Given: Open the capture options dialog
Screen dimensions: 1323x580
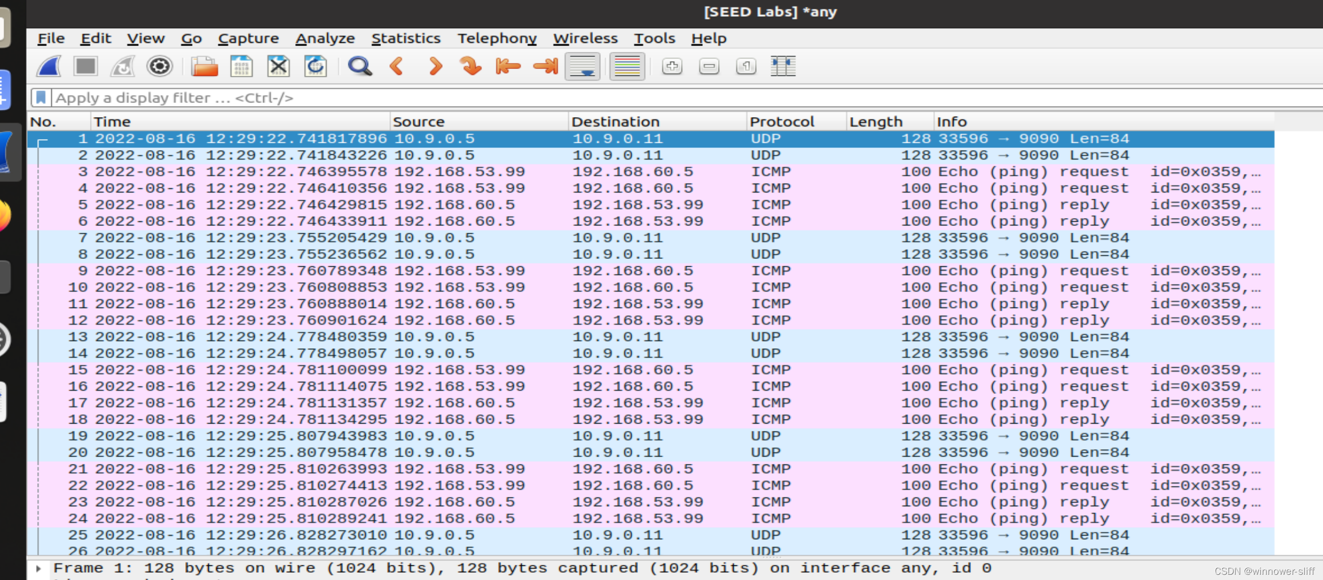Looking at the screenshot, I should [160, 66].
